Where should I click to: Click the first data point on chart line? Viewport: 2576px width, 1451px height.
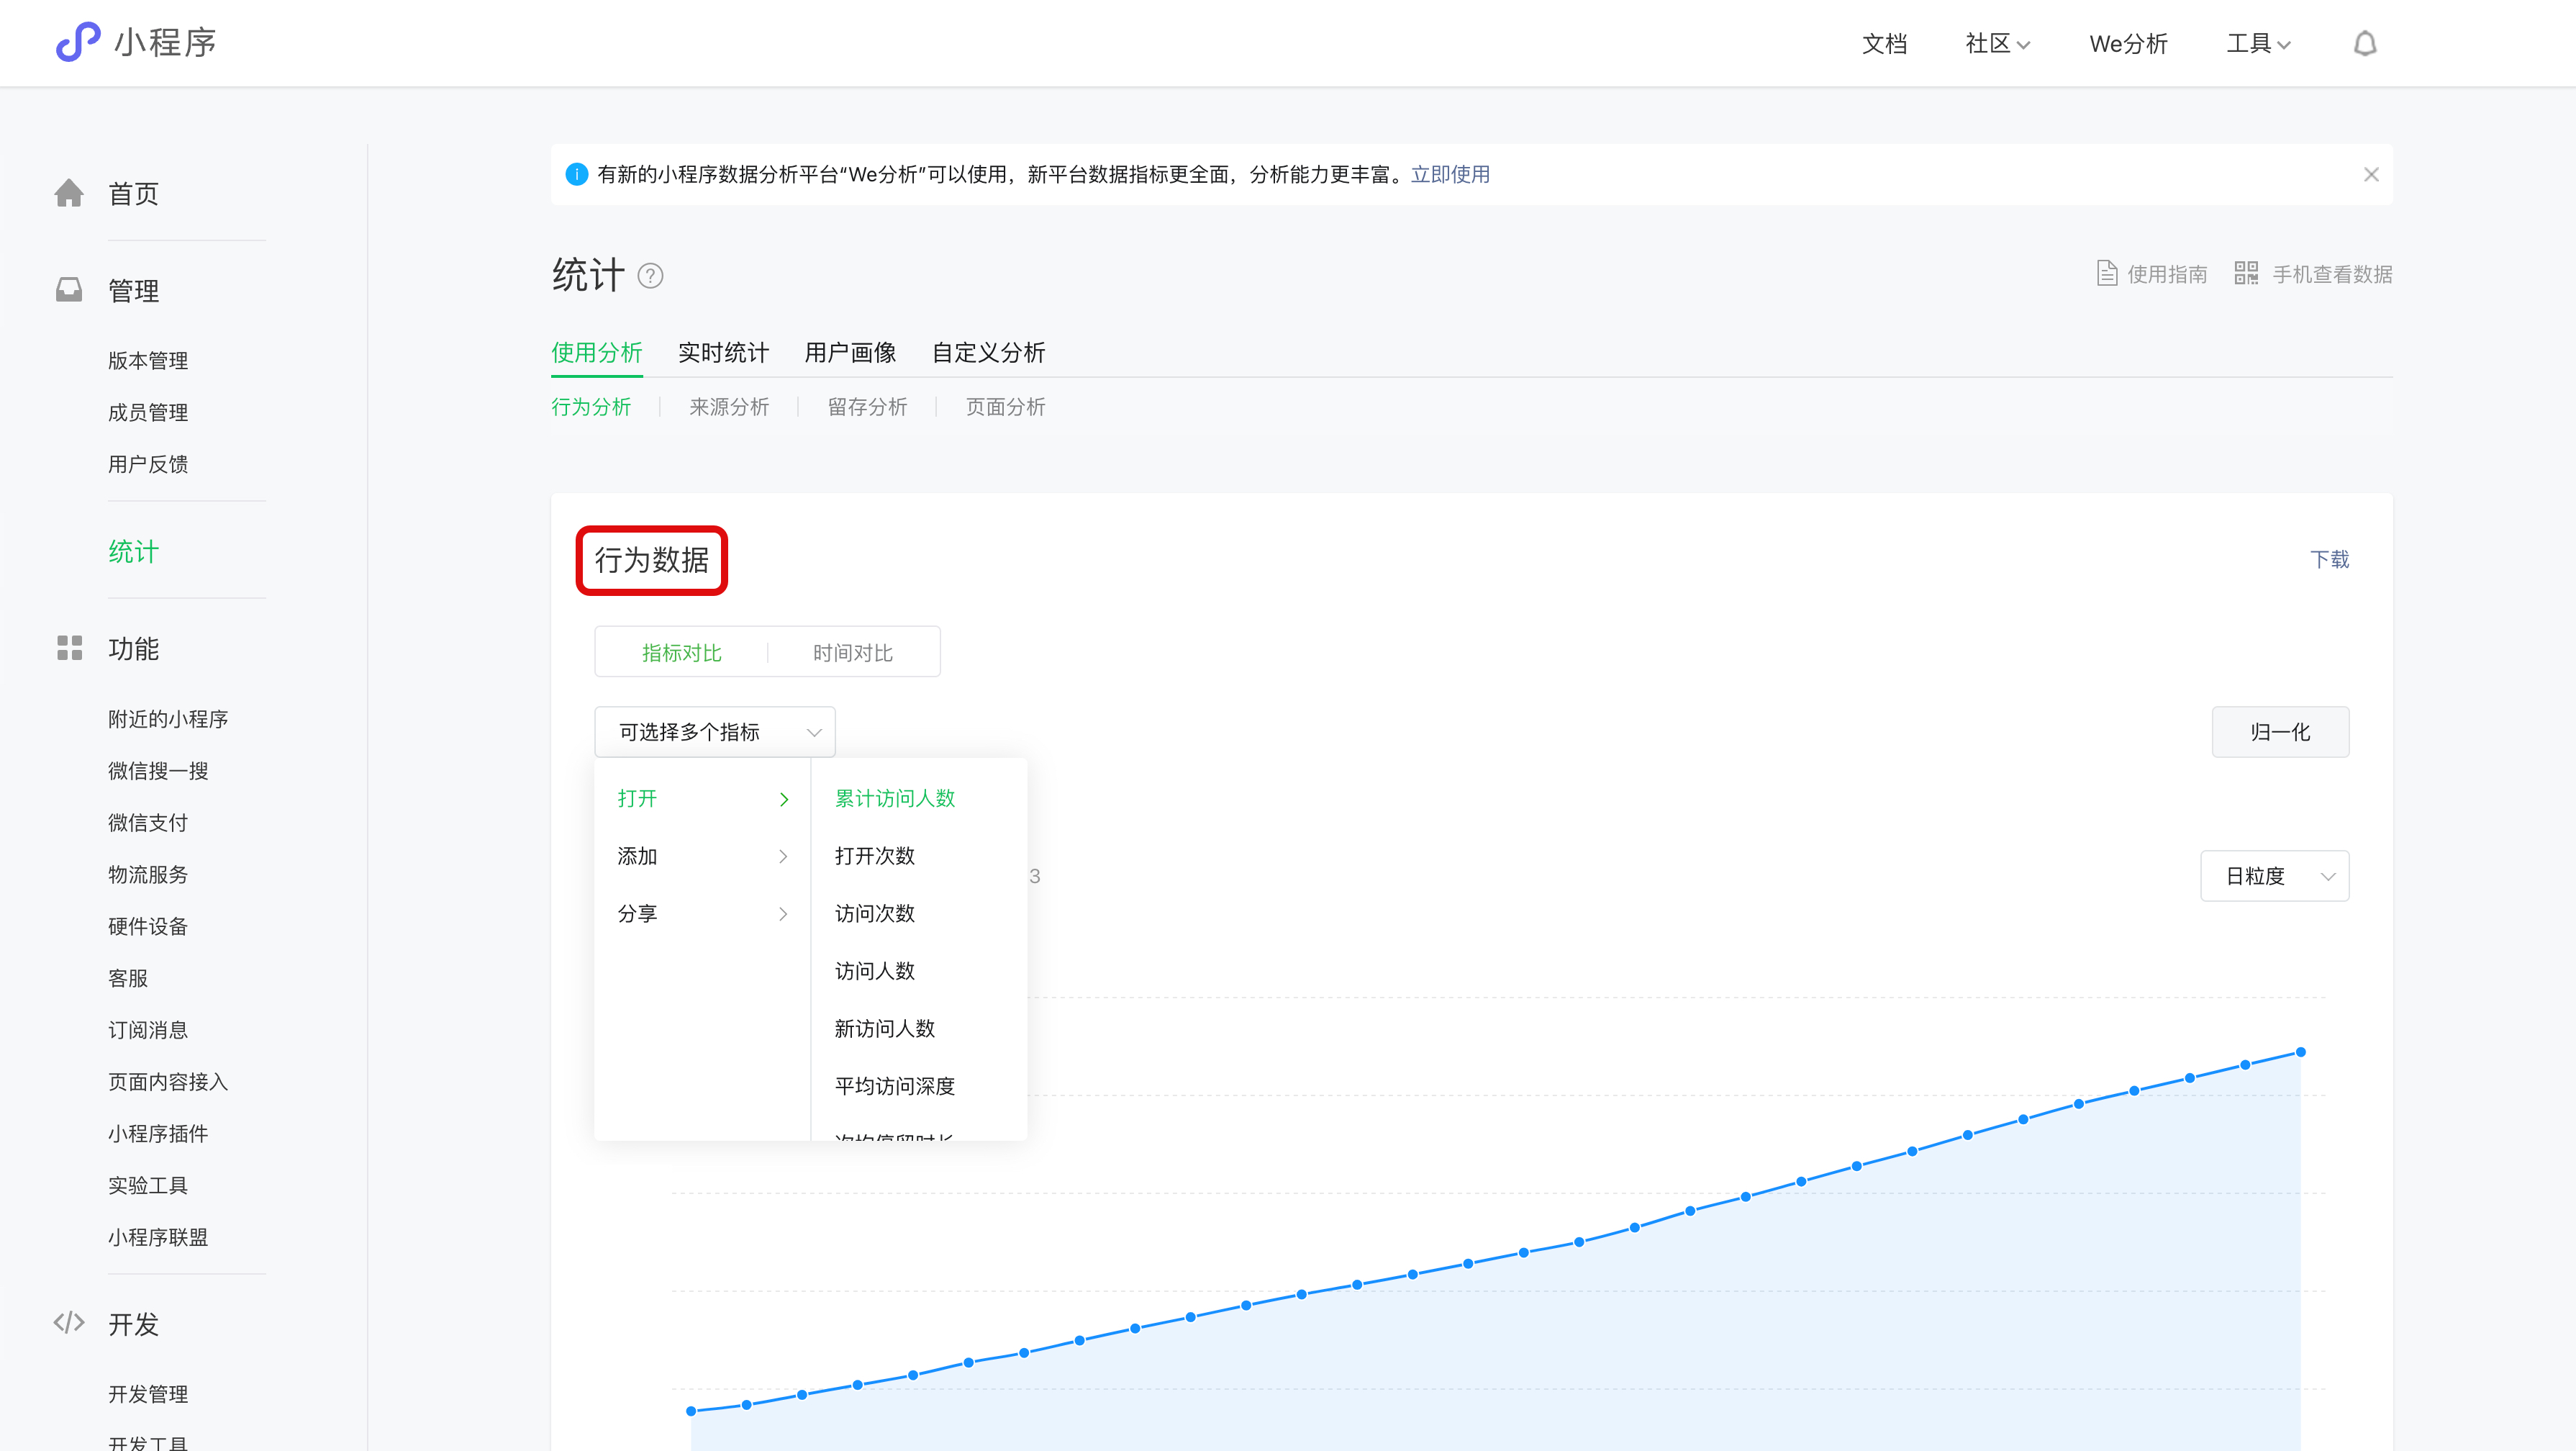click(691, 1411)
